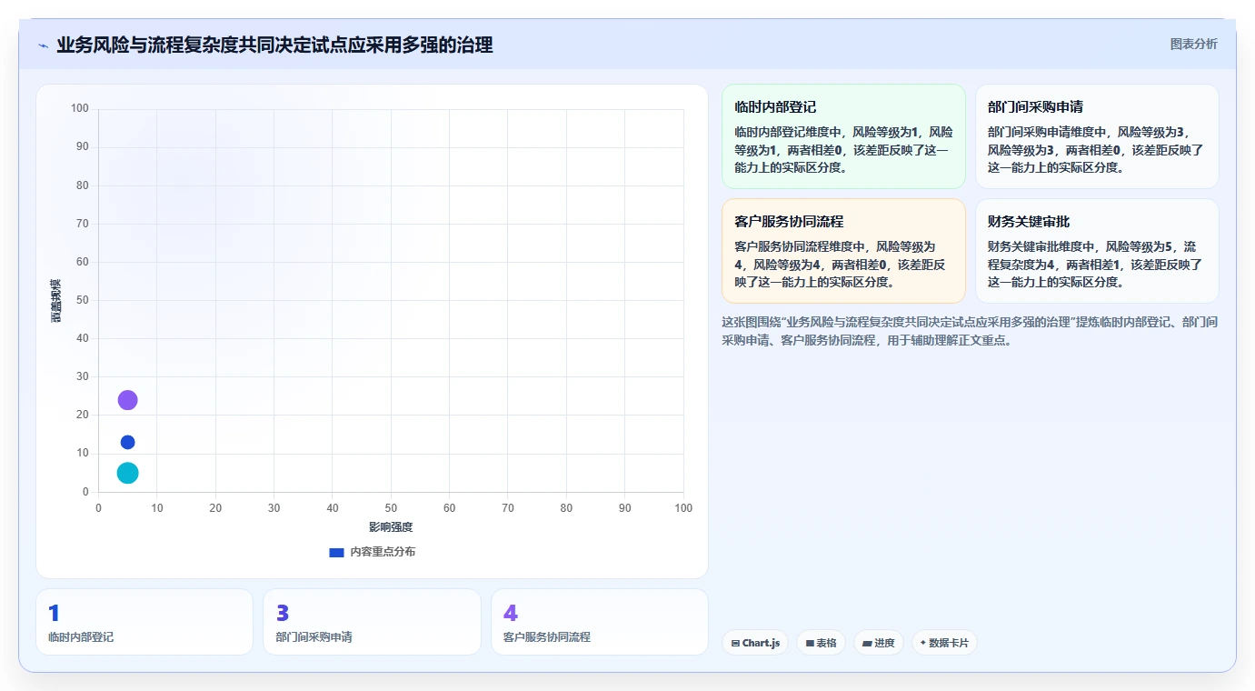Click the 图表分析 label in the header

(1193, 44)
